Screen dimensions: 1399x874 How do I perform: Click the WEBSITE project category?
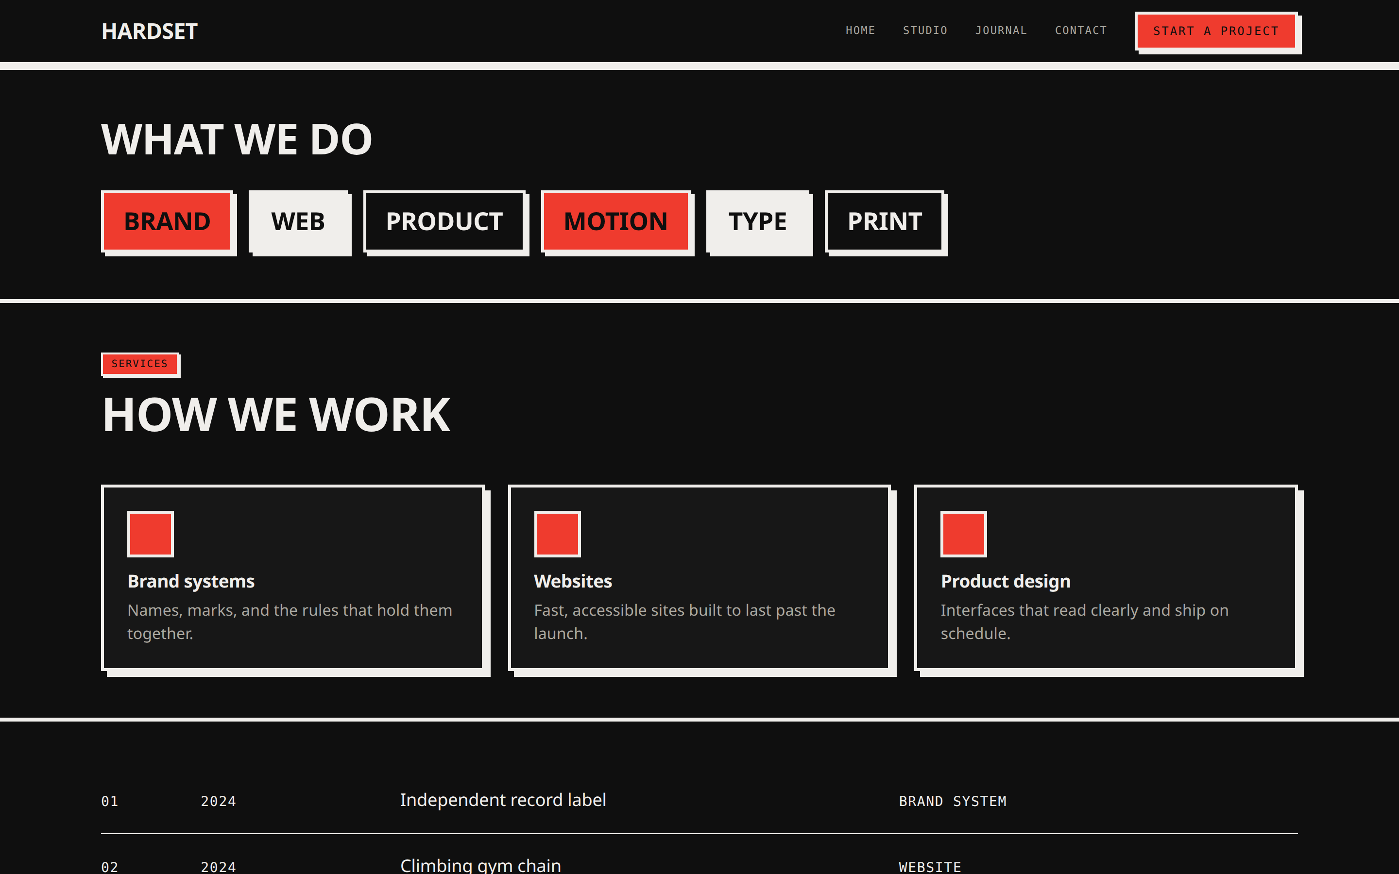click(930, 867)
